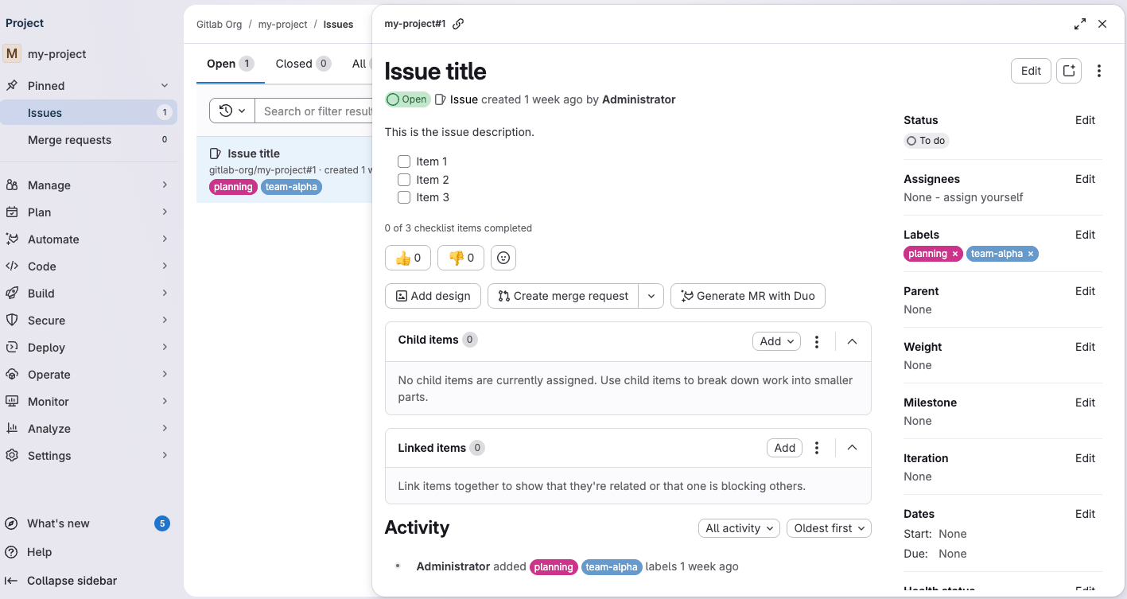Copy issue link via the chain icon
The image size is (1127, 599).
click(x=458, y=24)
